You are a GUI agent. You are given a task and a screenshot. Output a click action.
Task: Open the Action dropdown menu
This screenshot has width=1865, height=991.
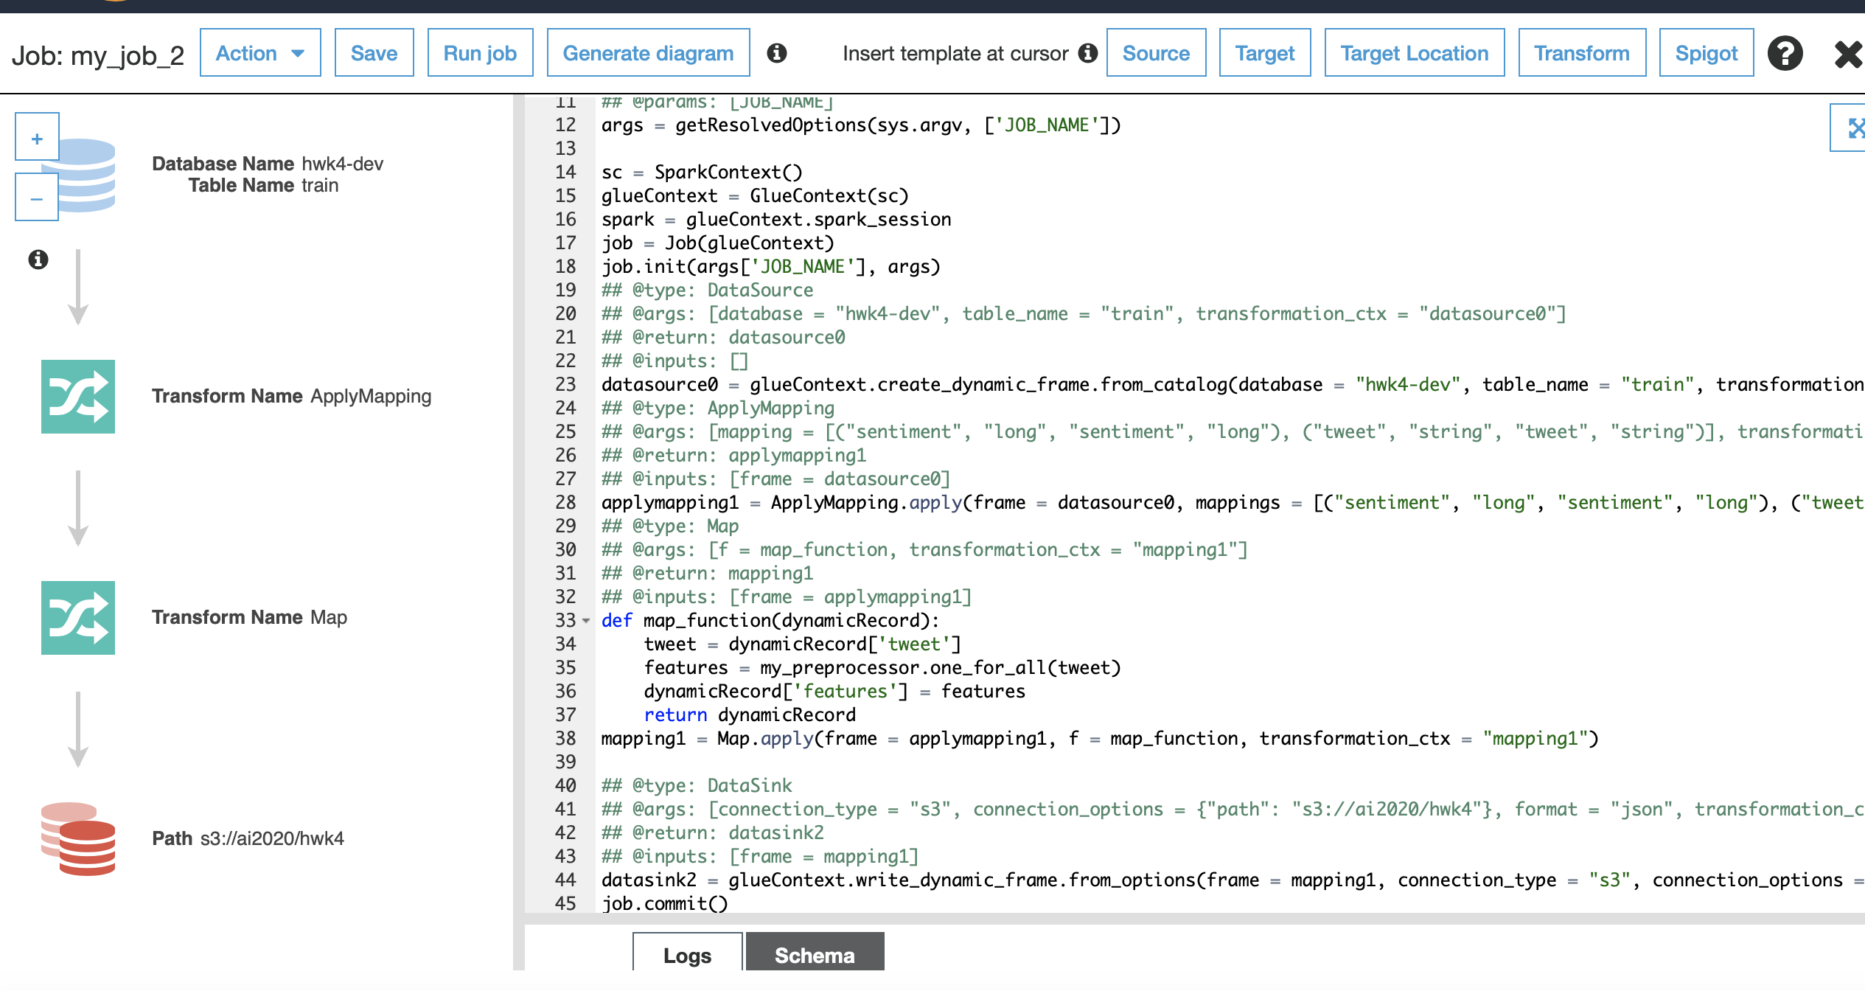(259, 53)
